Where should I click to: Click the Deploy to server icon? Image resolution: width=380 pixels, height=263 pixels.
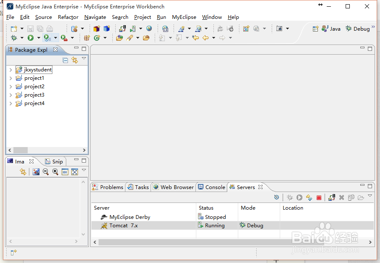[122, 29]
